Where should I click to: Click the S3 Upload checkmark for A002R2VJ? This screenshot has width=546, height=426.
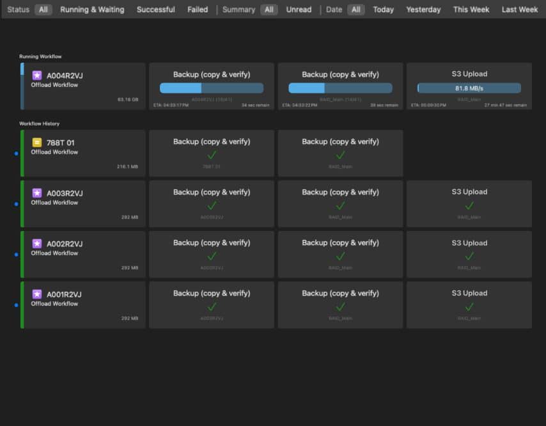tap(469, 256)
